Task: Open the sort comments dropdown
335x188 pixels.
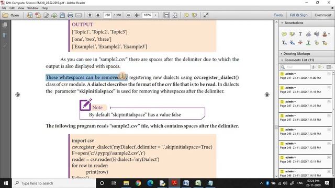Action: (314, 67)
